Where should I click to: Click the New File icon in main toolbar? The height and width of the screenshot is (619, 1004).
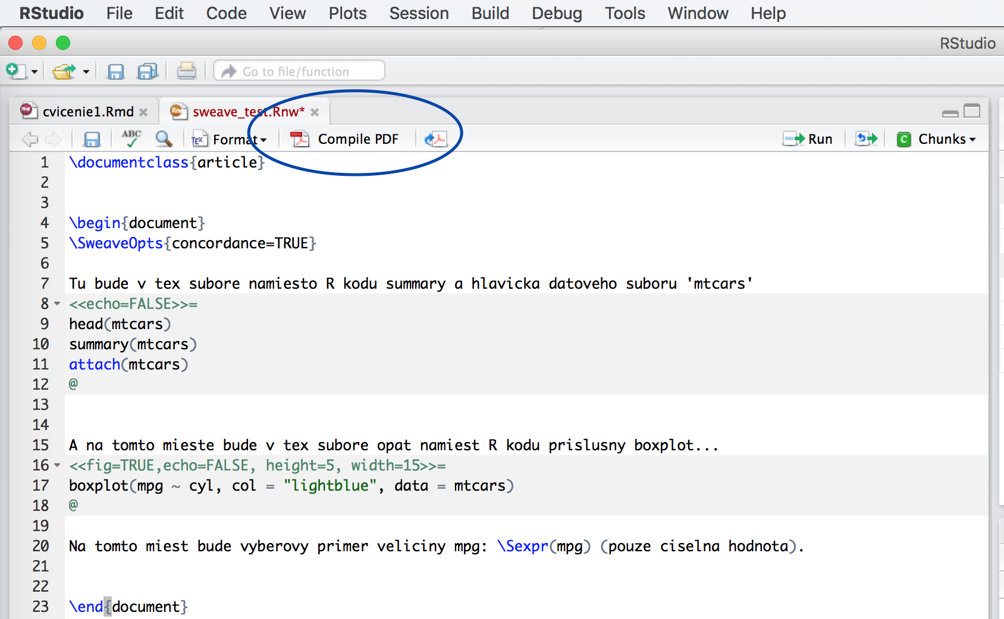click(x=15, y=71)
